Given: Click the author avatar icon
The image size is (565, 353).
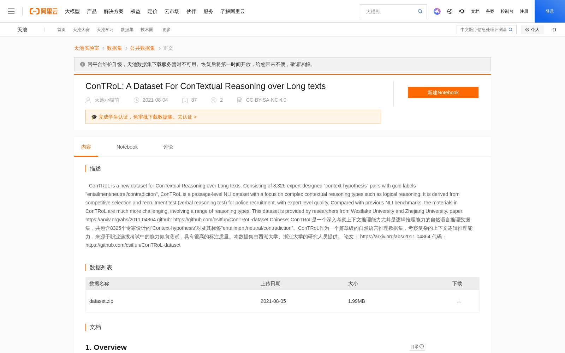Looking at the screenshot, I should click(x=88, y=100).
